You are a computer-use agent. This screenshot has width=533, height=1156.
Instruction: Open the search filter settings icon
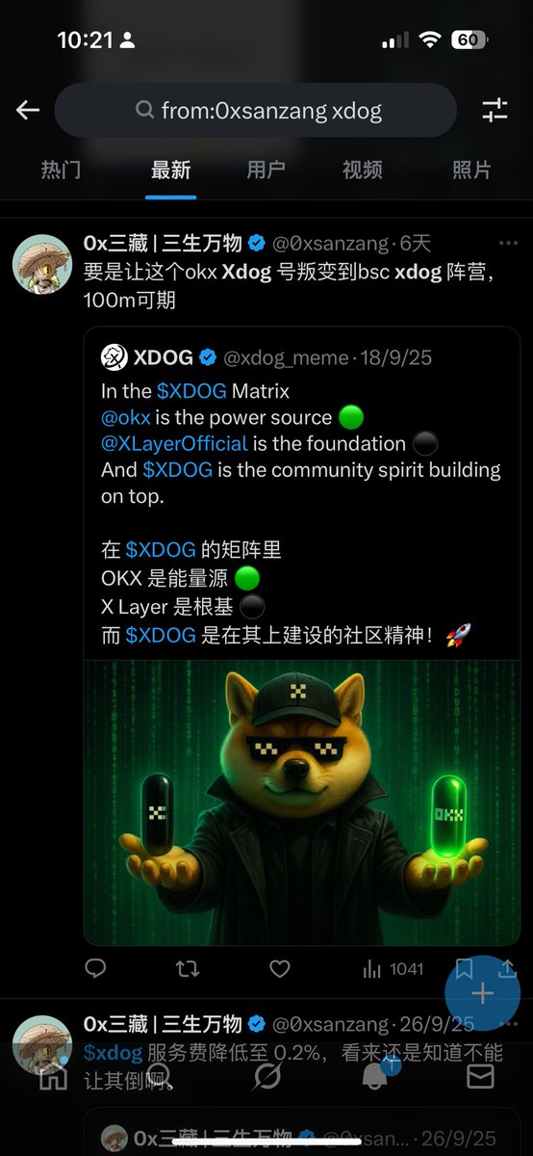[495, 110]
